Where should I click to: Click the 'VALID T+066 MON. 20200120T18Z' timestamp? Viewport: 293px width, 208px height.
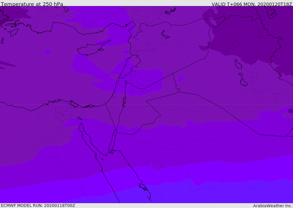[252, 4]
